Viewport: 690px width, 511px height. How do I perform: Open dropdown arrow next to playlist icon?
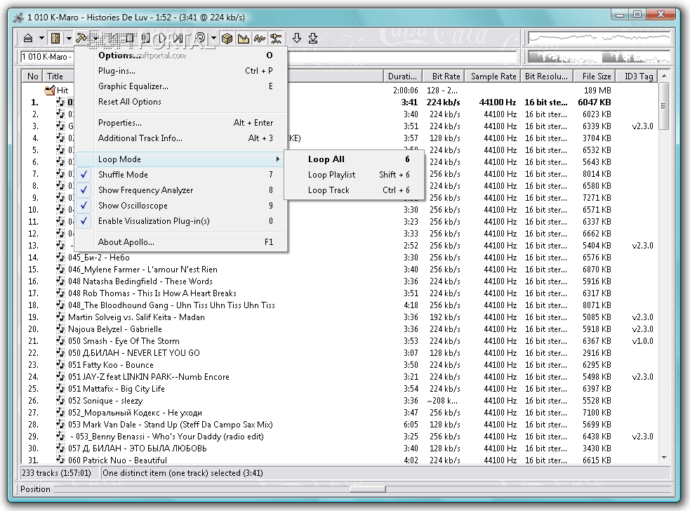(69, 39)
